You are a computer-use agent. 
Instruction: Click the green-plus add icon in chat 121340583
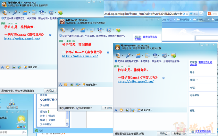[x=174, y=55]
